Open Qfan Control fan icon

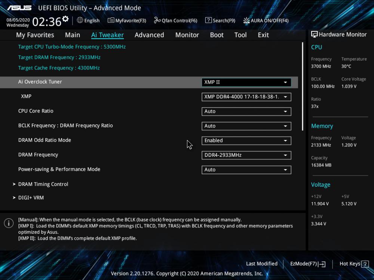157,20
